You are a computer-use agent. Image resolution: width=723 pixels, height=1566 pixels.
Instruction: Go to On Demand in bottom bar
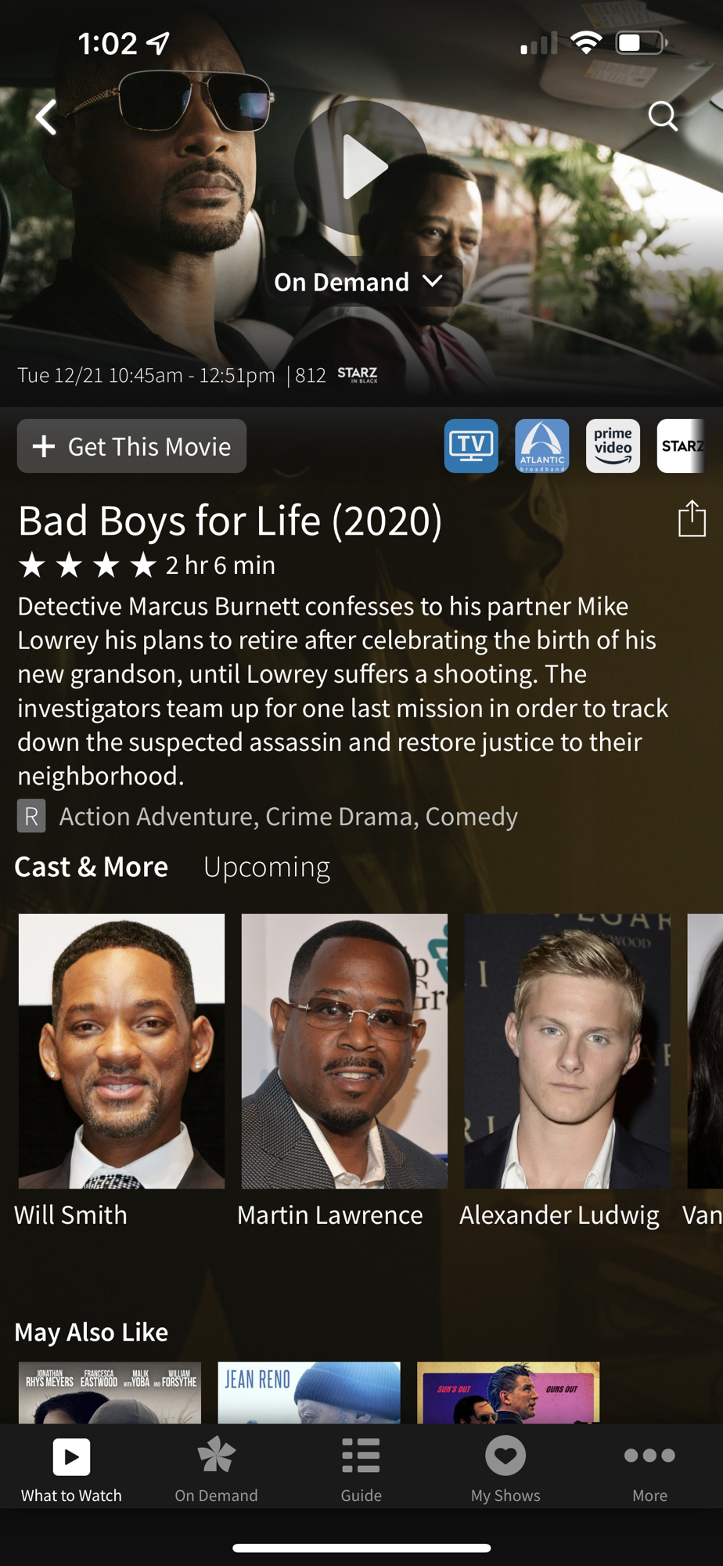216,1469
